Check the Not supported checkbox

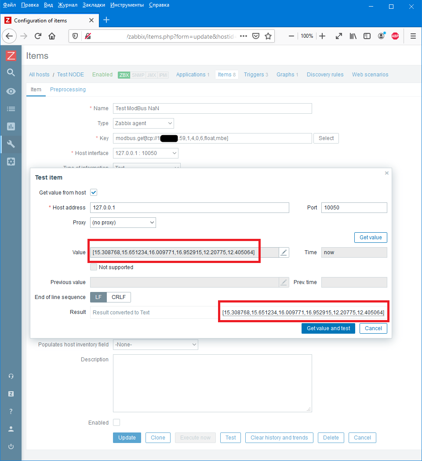tap(94, 267)
